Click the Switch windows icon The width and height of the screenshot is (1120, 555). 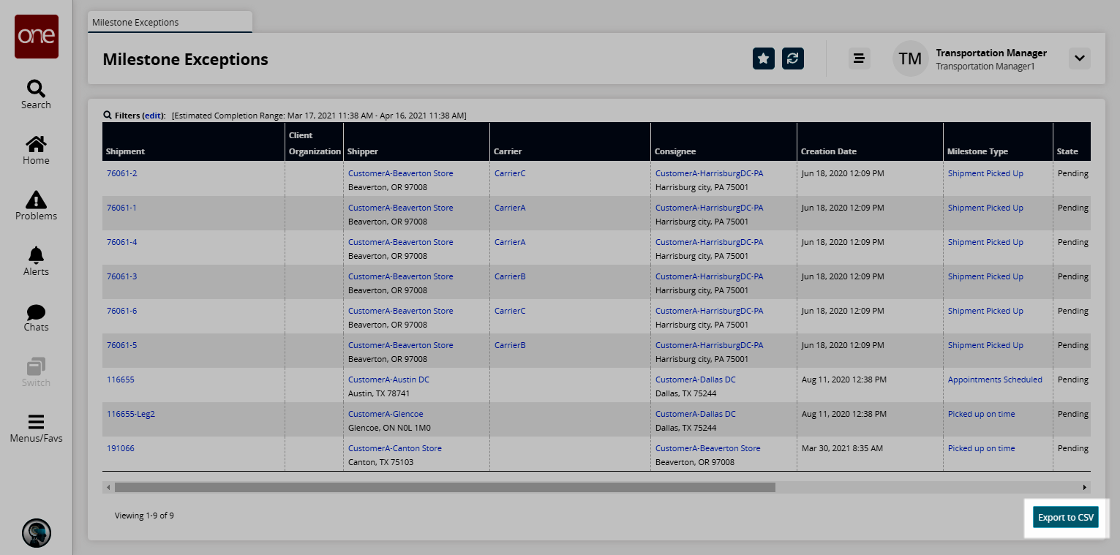pos(36,366)
